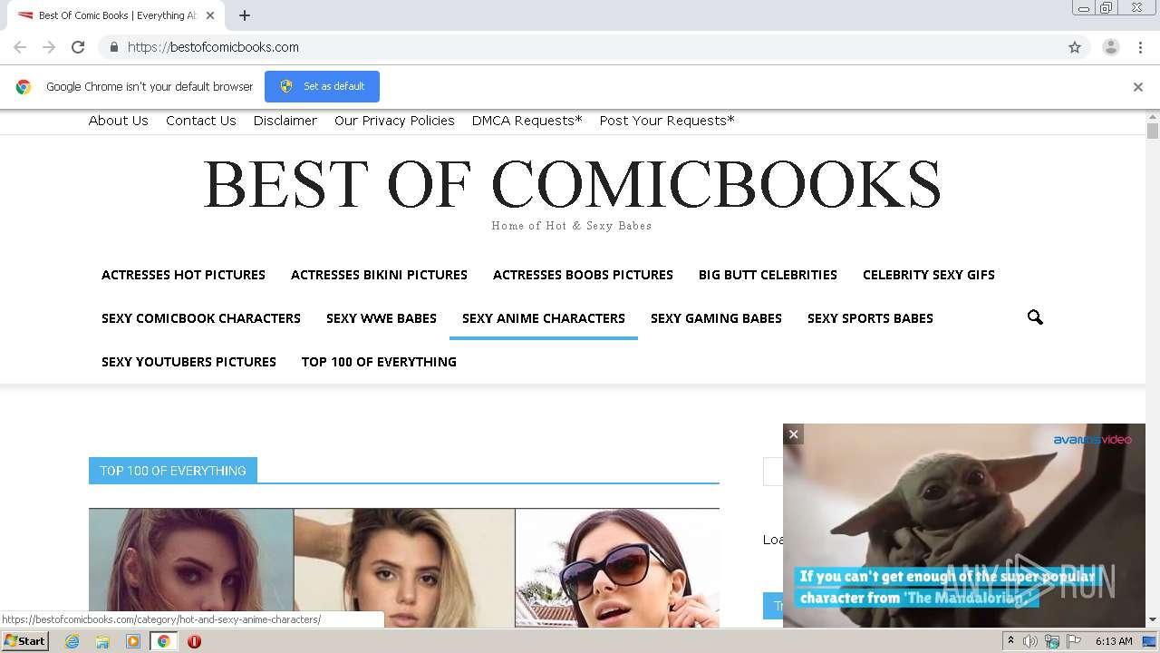
Task: Open Post Your Requests link
Action: tap(667, 121)
